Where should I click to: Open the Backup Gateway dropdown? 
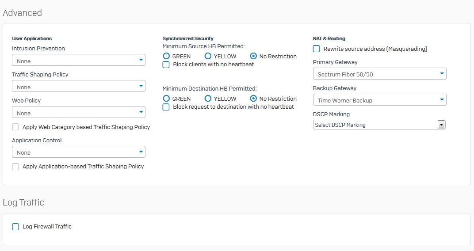point(379,100)
